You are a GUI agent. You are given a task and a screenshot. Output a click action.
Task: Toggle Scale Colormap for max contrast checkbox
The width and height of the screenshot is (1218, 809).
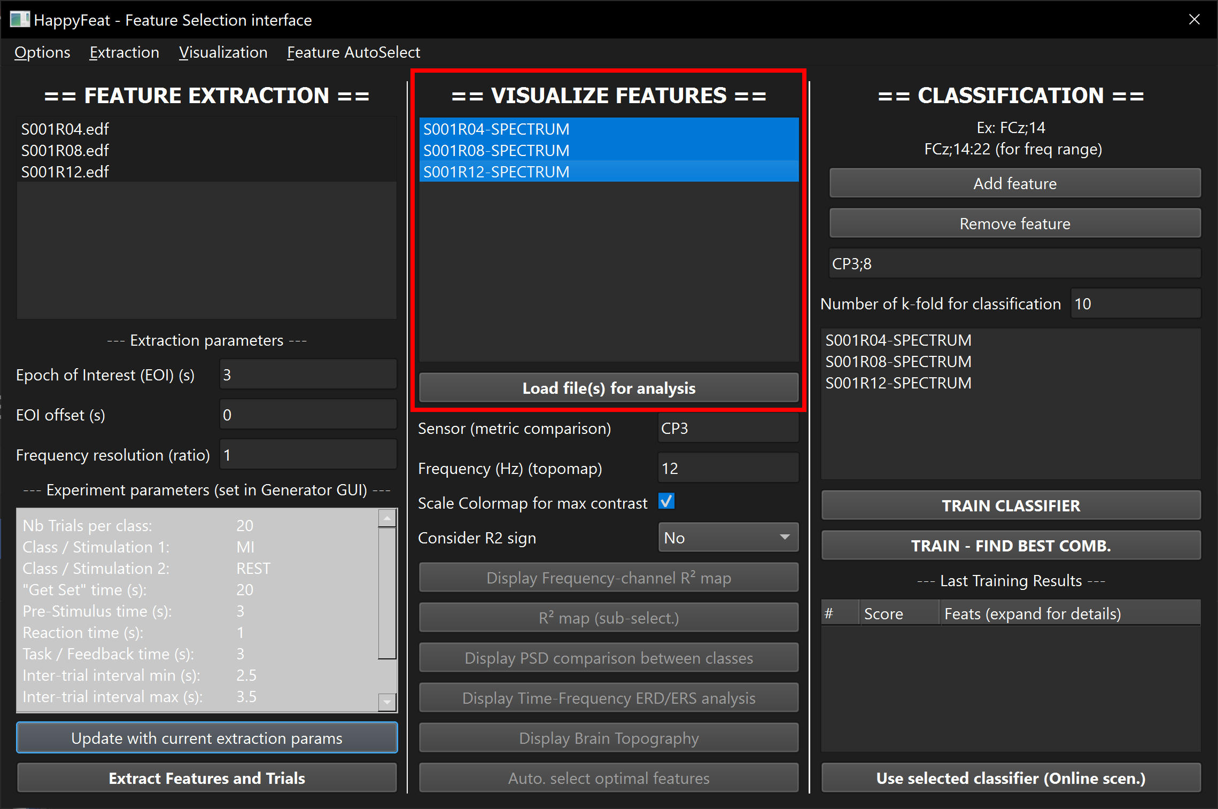tap(666, 501)
